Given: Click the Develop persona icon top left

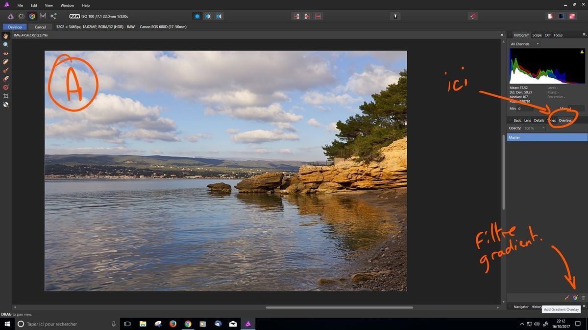Looking at the screenshot, I should click(32, 16).
